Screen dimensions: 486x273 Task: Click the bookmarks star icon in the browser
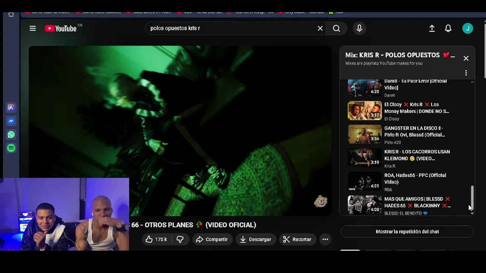click(11, 14)
